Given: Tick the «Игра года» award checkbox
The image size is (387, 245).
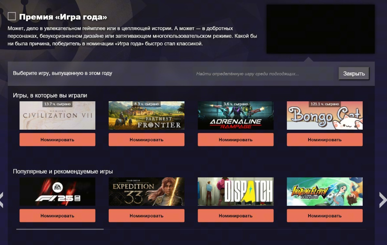Looking at the screenshot, I should (12, 16).
